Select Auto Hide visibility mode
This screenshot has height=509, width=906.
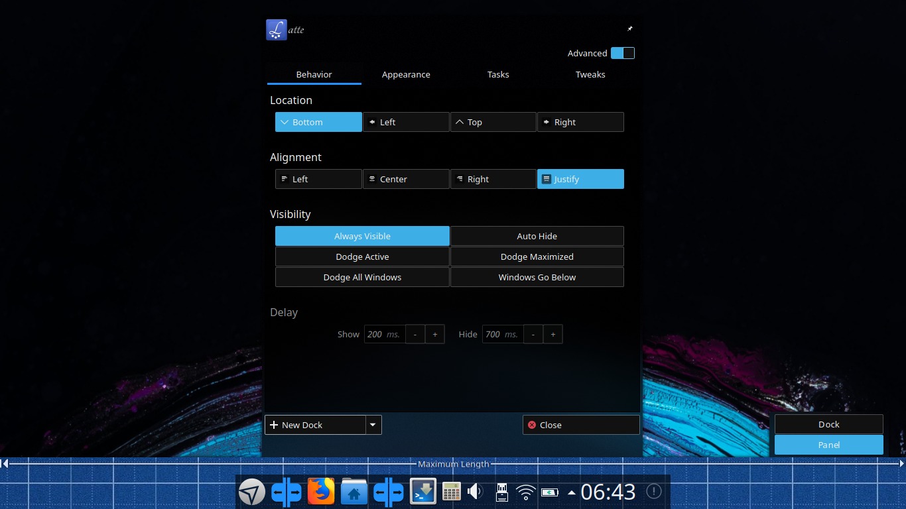tap(537, 236)
